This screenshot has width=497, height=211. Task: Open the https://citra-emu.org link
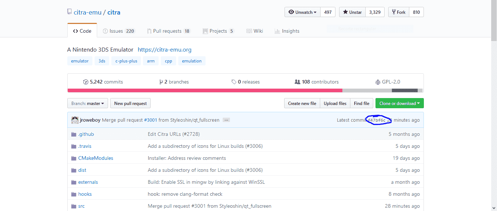(x=164, y=50)
